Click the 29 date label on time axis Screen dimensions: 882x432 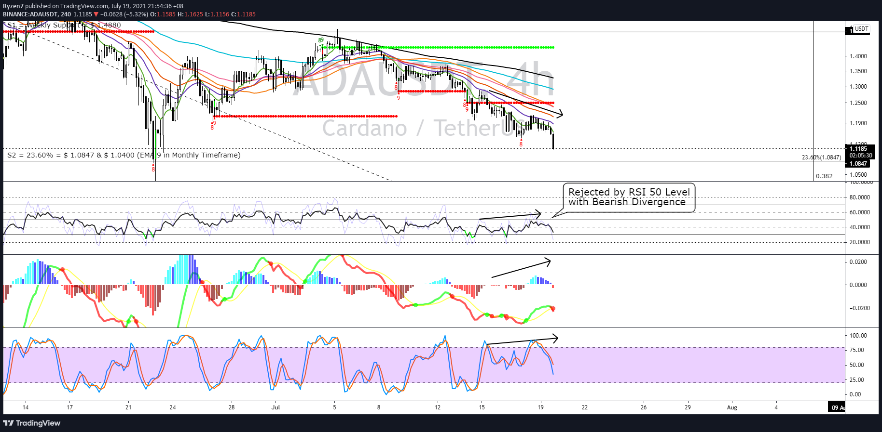tap(688, 407)
